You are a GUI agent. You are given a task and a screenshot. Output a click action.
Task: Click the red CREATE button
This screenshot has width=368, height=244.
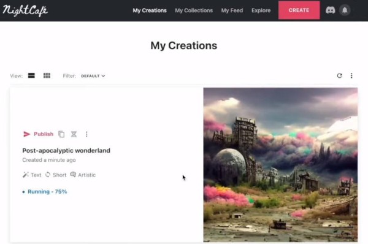299,10
